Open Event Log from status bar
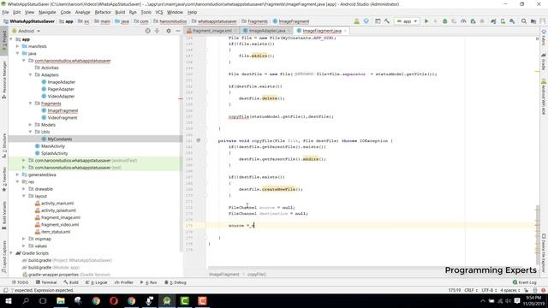The image size is (548, 308). [x=525, y=282]
